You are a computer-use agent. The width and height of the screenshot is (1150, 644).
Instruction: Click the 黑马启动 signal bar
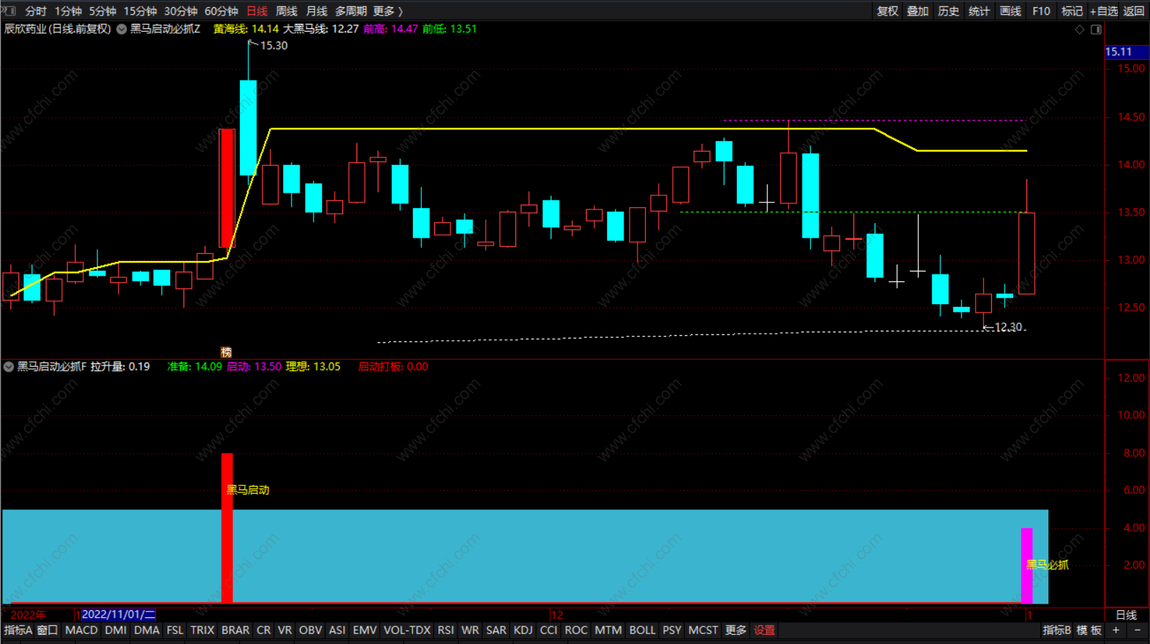[227, 528]
